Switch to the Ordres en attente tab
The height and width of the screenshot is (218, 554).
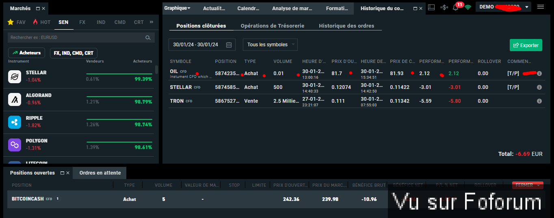100,173
